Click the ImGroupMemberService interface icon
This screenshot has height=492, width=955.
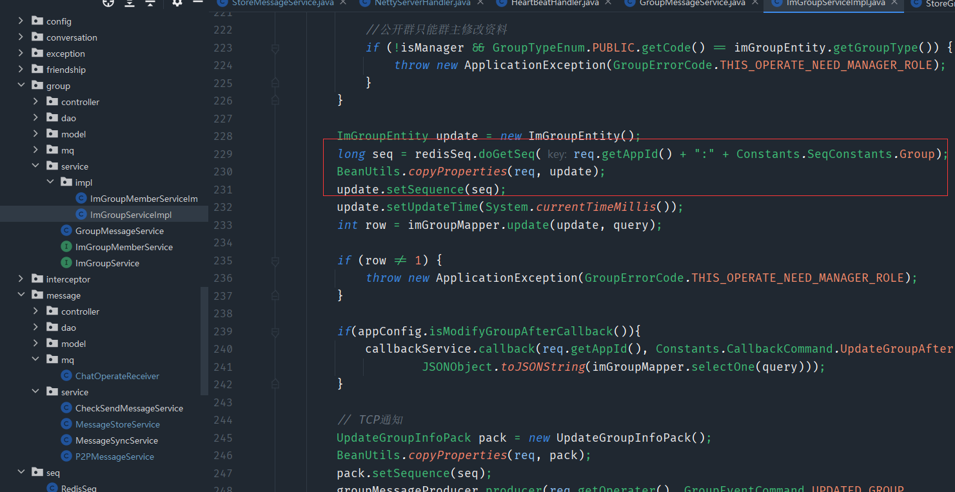66,247
